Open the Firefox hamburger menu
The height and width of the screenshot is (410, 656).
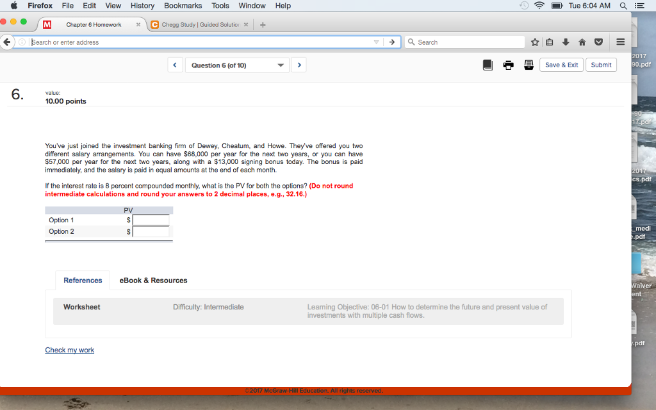(x=620, y=42)
